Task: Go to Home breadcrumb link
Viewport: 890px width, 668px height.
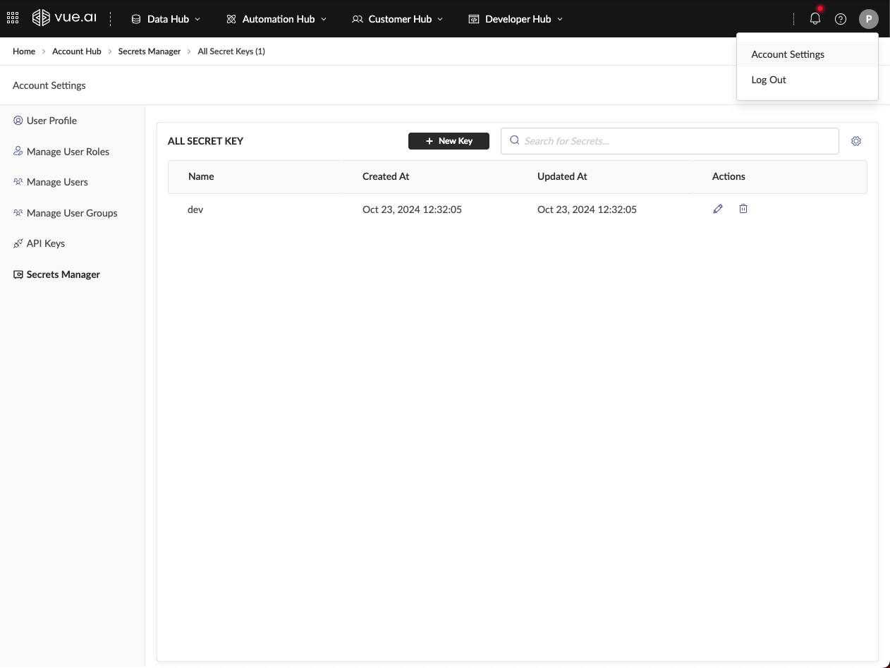Action: click(x=24, y=51)
